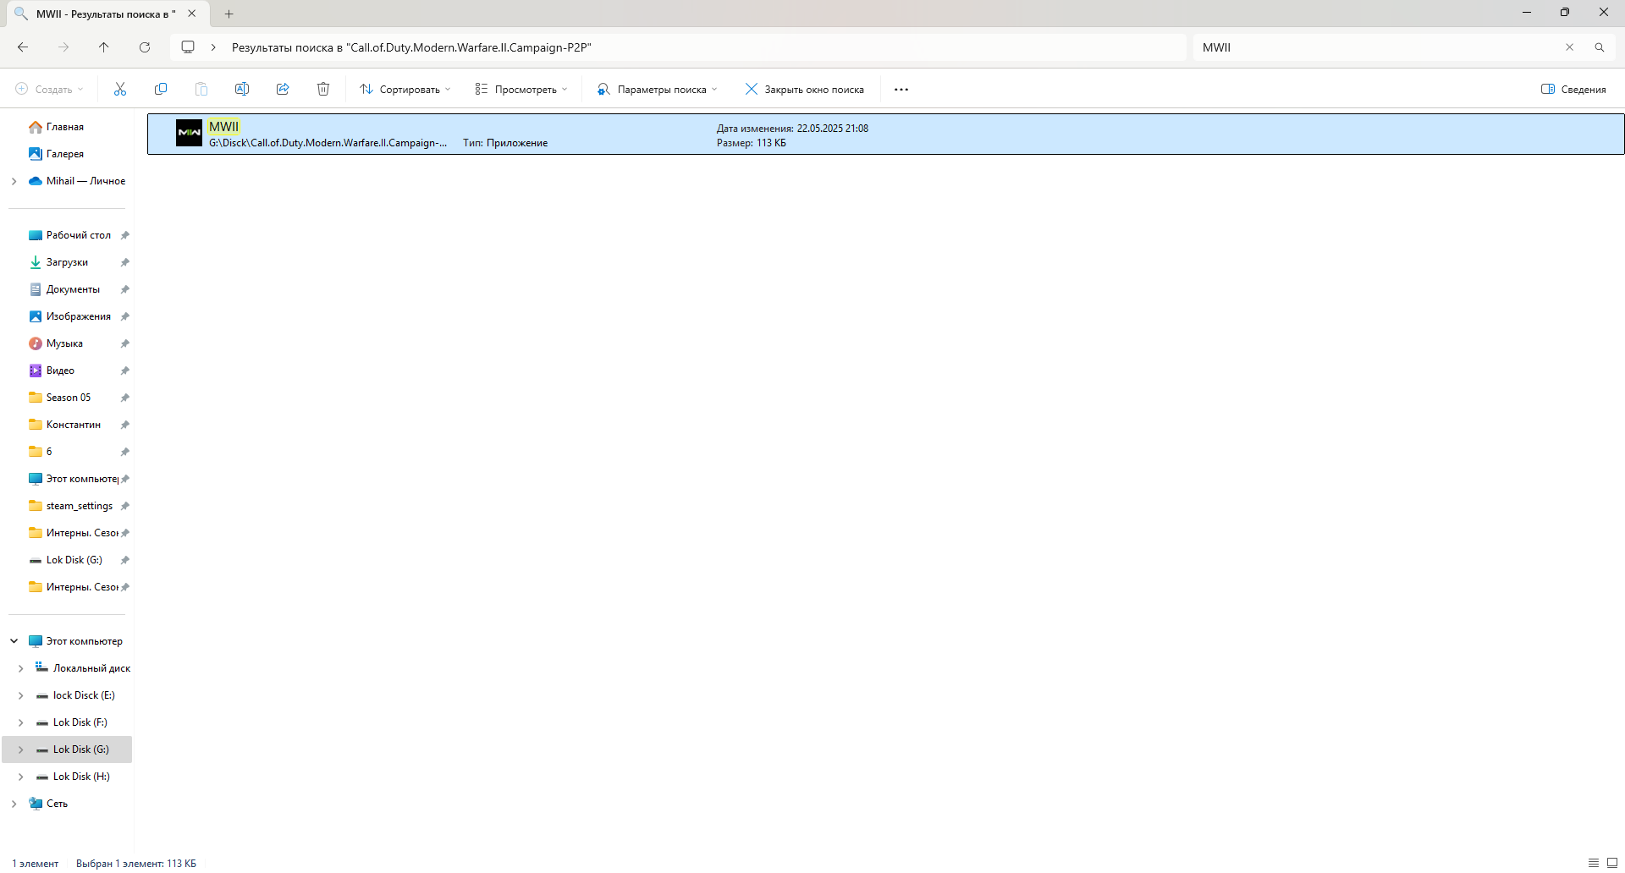Click the MWII search input field

pos(1380,47)
